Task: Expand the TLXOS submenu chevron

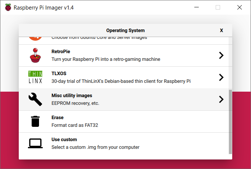Action: click(221, 77)
